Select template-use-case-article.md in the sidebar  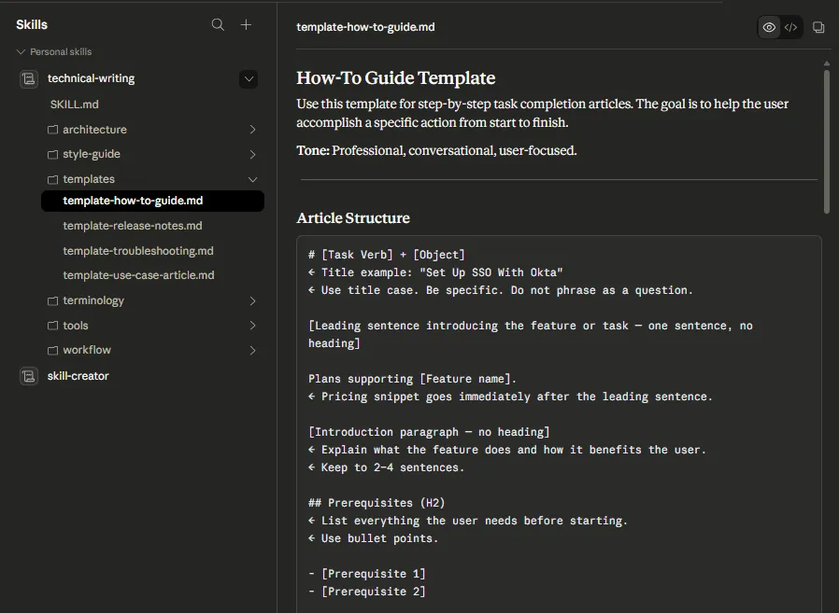[140, 274]
